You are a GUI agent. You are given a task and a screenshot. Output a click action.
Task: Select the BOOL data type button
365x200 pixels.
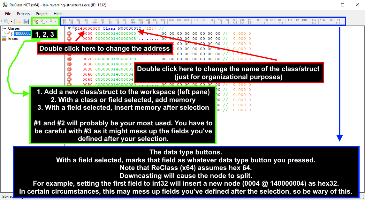click(x=171, y=20)
